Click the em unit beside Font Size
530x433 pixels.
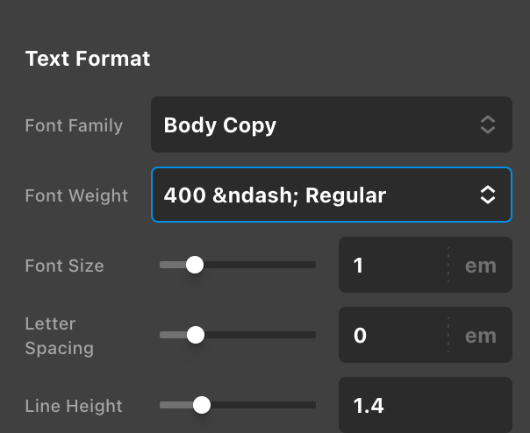tap(480, 265)
